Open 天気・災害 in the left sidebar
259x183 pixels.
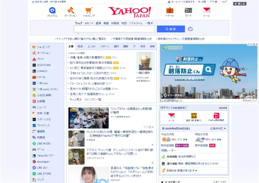point(41,113)
